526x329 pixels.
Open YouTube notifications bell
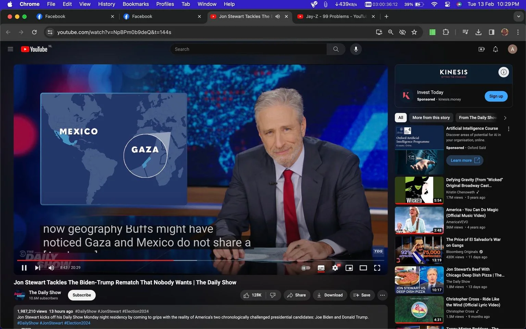click(496, 49)
